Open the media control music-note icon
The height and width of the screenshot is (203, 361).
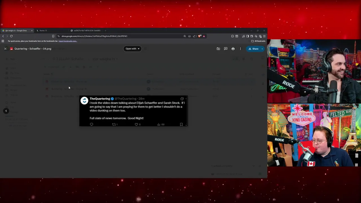(x=243, y=36)
